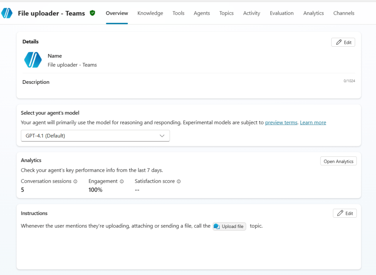This screenshot has width=376, height=275.
Task: Open the Topics tab
Action: 226,13
